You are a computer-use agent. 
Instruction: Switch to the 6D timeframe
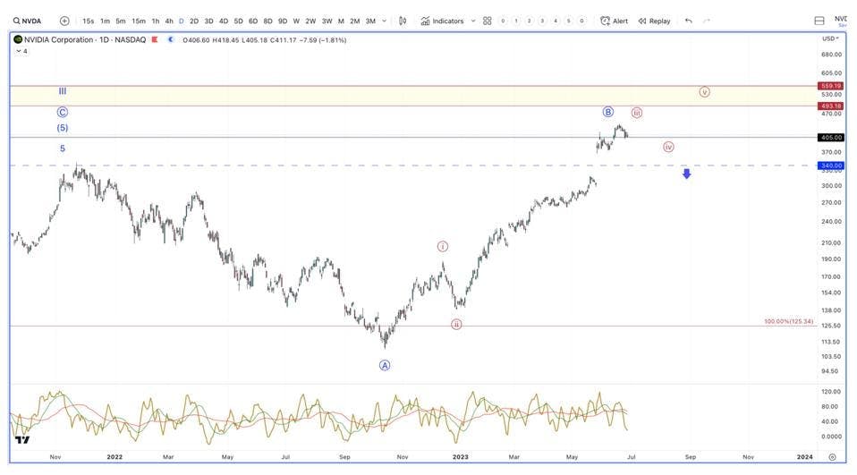(253, 21)
